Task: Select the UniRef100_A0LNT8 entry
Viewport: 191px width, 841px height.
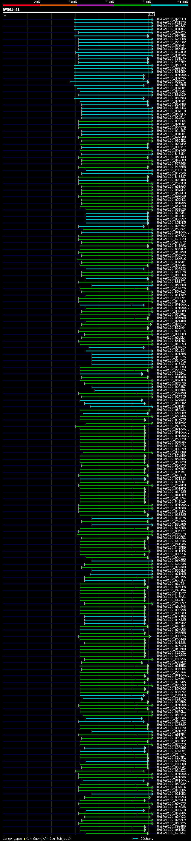Action: click(171, 810)
